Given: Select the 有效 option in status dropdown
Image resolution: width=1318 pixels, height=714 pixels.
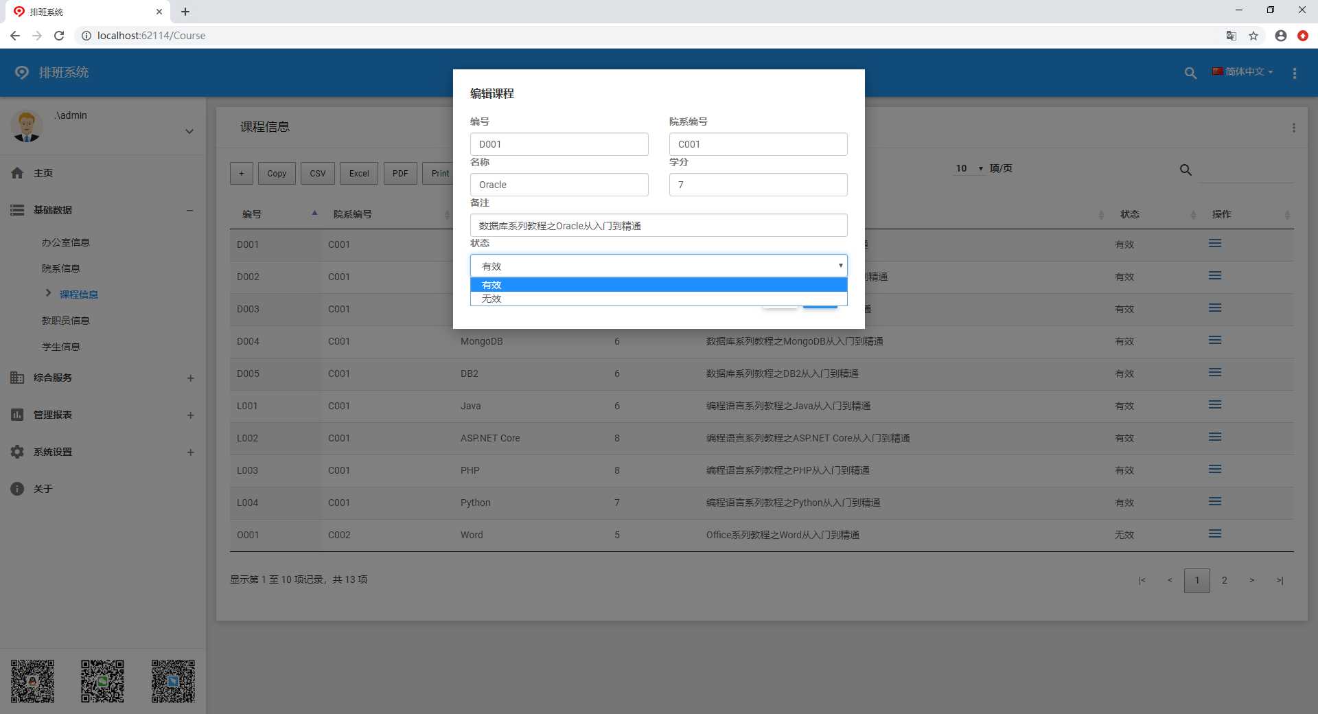Looking at the screenshot, I should coord(658,285).
